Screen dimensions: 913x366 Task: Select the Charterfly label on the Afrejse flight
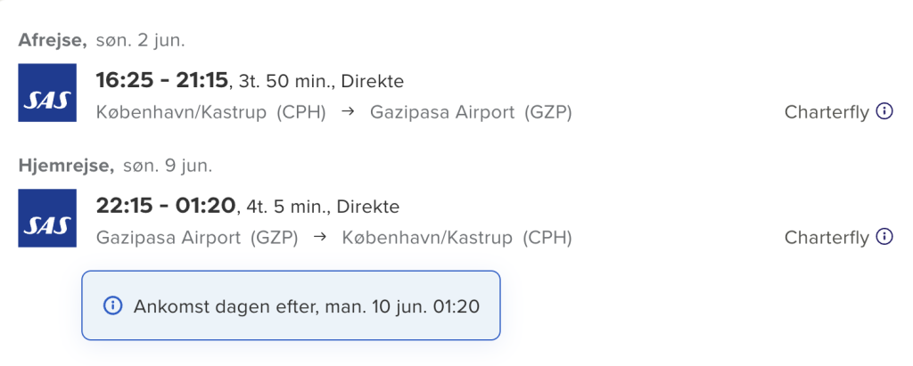[x=827, y=112]
